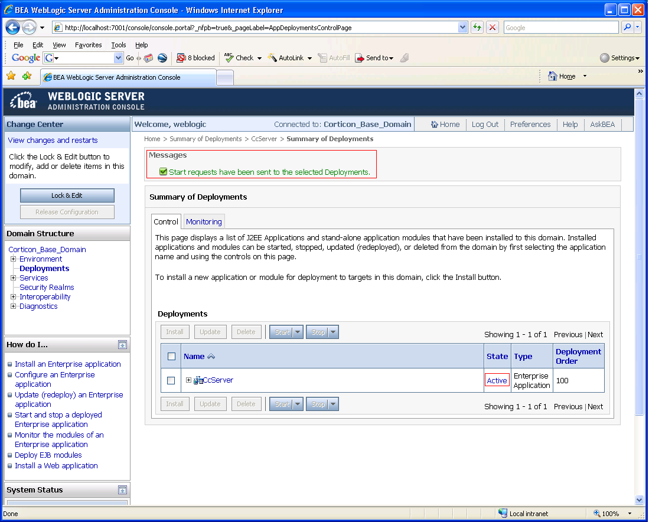Open the address bar dropdown
Screen dimensions: 649x522
(463, 27)
